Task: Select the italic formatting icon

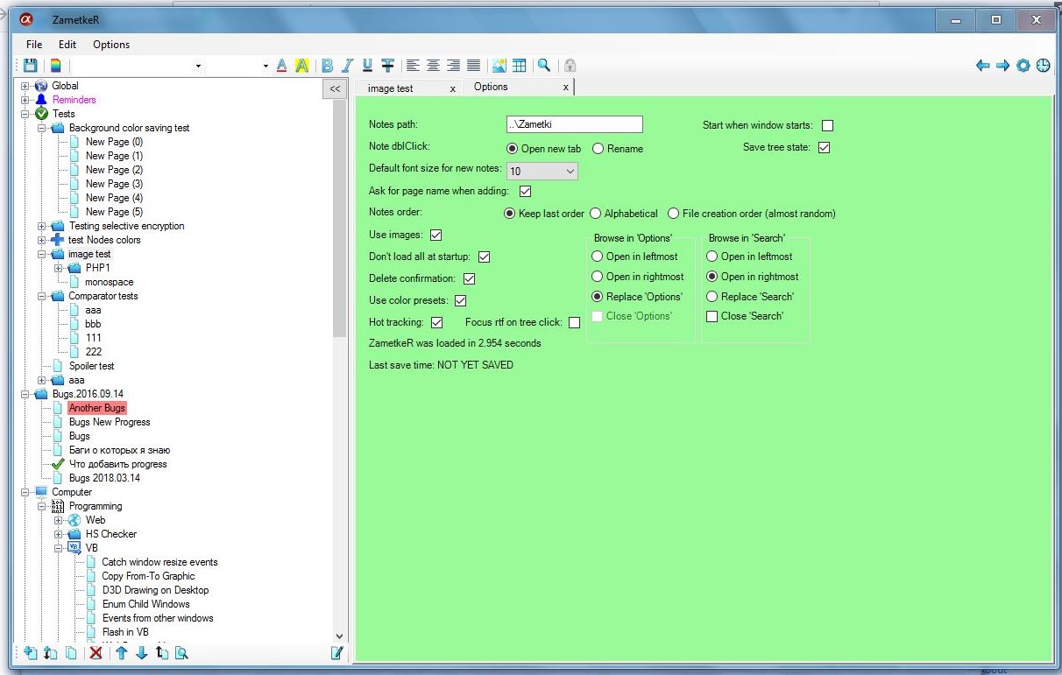Action: coord(347,65)
